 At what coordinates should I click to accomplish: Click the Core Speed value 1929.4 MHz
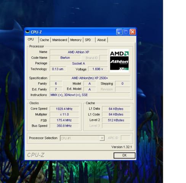[64, 109]
